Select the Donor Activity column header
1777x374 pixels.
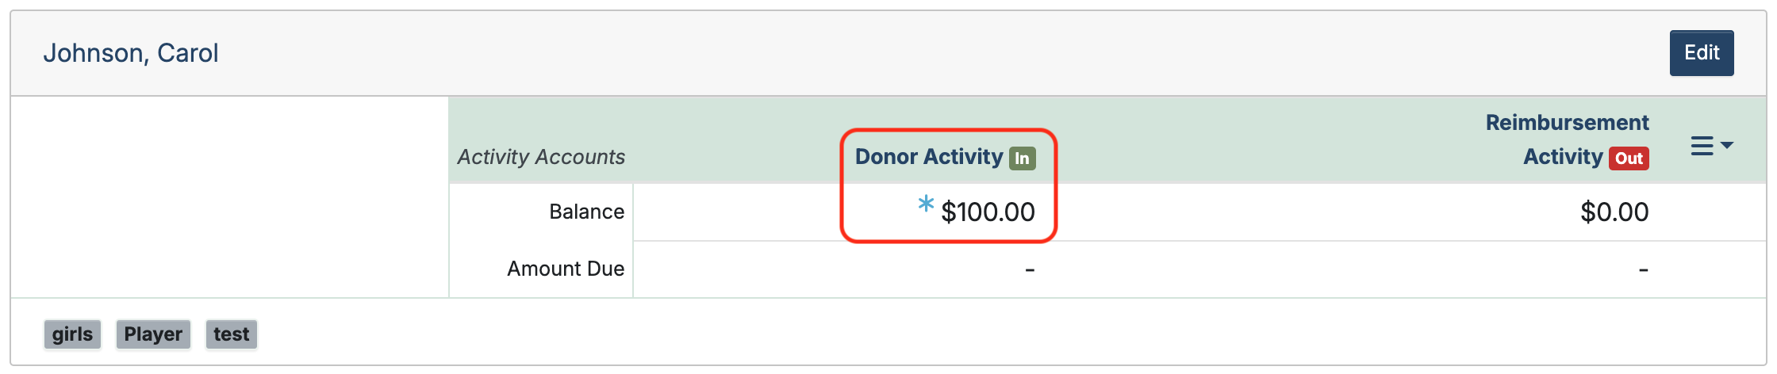928,157
